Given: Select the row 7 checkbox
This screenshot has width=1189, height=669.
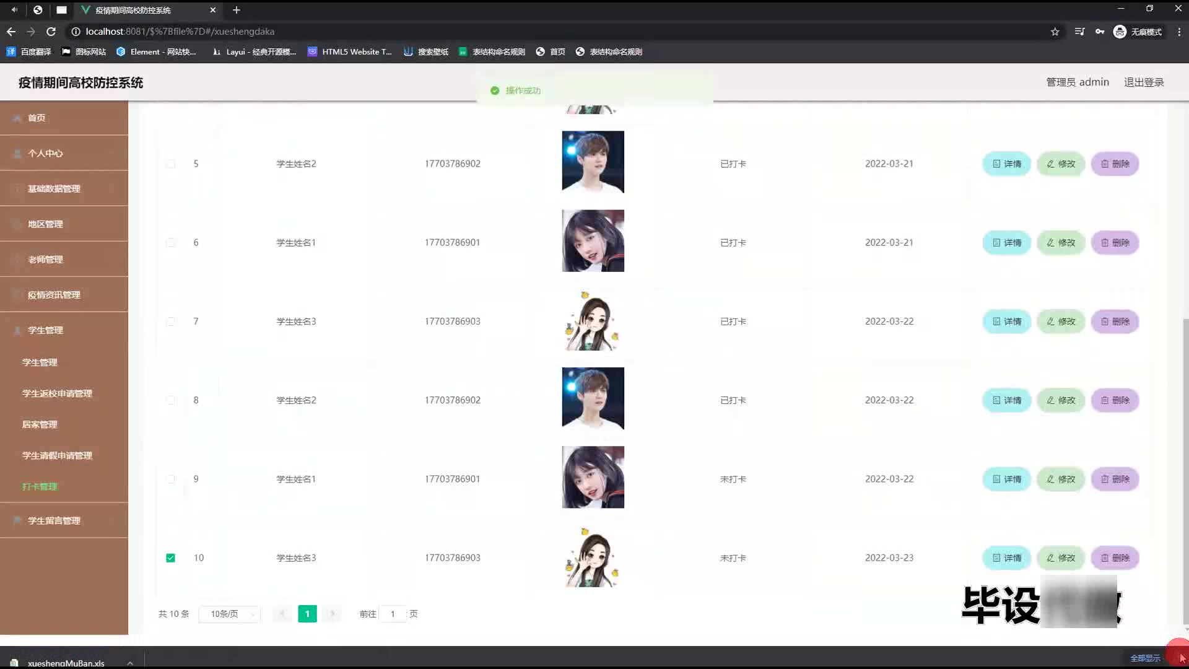Looking at the screenshot, I should pos(171,321).
